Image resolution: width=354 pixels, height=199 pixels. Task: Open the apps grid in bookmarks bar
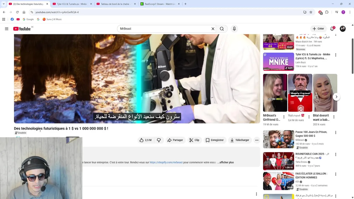[x=4, y=19]
